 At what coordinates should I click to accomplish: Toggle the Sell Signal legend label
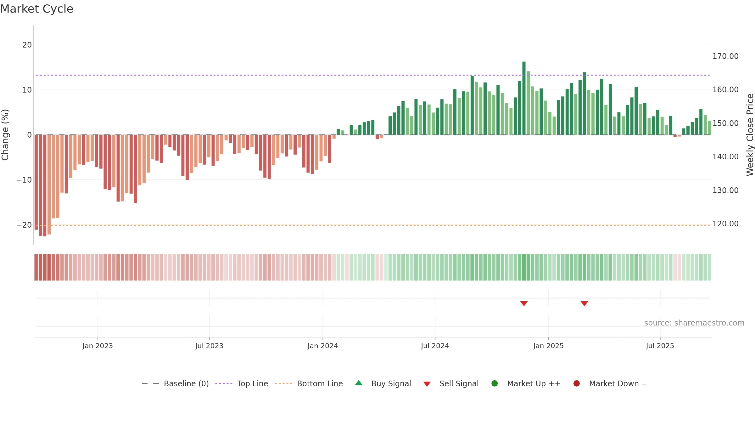click(x=459, y=383)
